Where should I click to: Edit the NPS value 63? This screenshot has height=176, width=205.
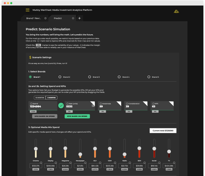pos(154,106)
